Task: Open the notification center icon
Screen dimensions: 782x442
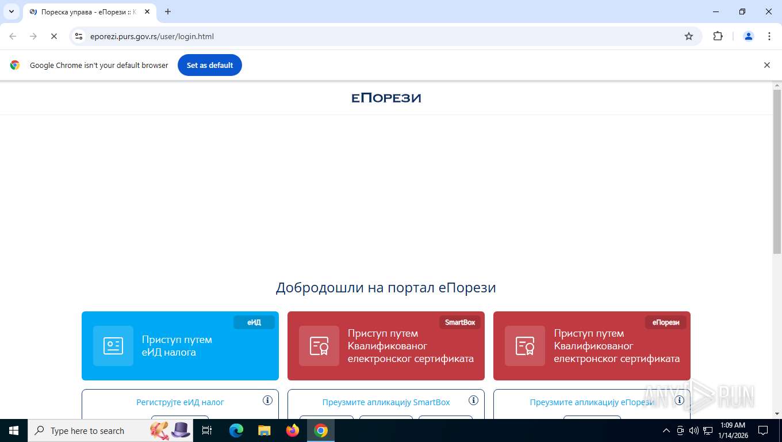Action: click(x=763, y=430)
